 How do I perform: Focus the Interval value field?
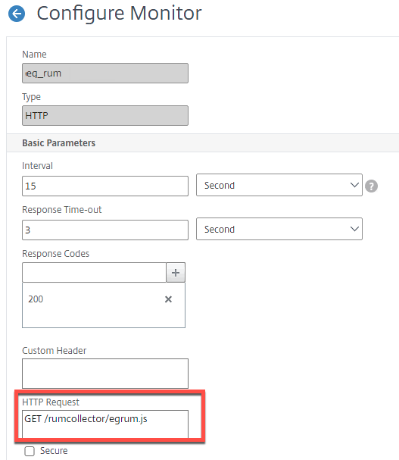coord(105,186)
